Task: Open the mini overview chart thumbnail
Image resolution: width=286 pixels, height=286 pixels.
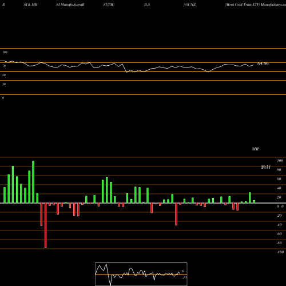Action: coord(141,274)
